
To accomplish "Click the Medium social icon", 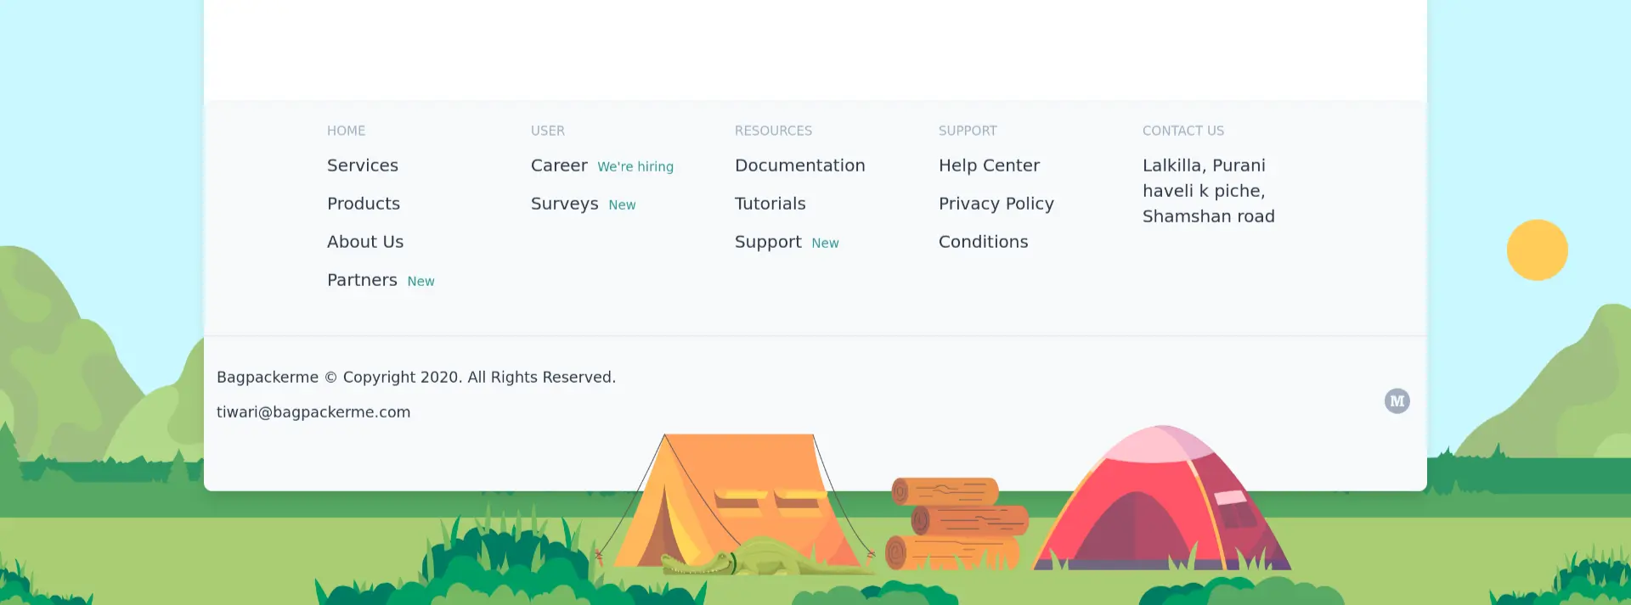I will tap(1397, 401).
